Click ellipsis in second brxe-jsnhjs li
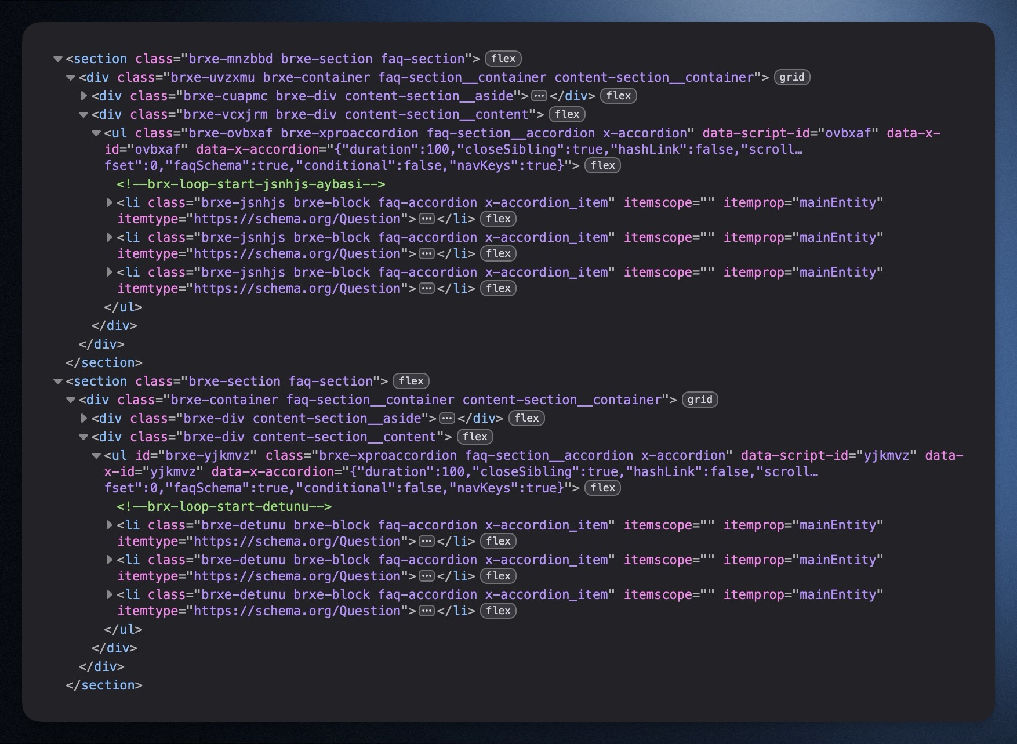This screenshot has height=744, width=1017. 427,253
